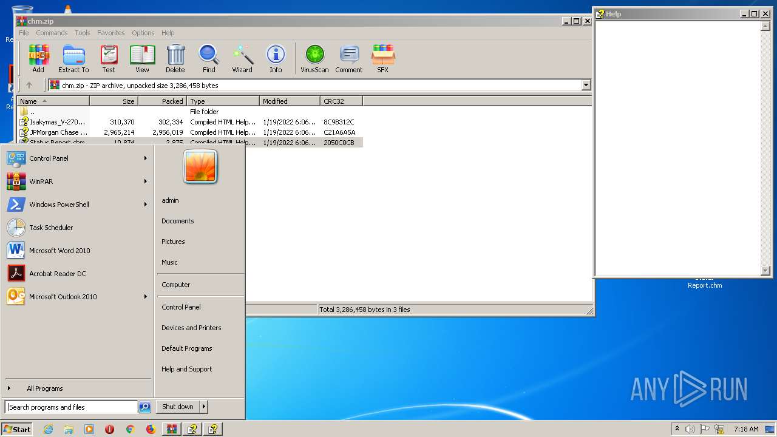The image size is (777, 437).
Task: Select the parent folder '..' row
Action: [x=190, y=112]
